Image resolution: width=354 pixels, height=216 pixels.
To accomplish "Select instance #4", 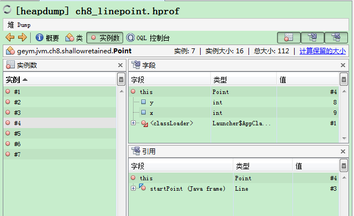I will tap(60, 123).
